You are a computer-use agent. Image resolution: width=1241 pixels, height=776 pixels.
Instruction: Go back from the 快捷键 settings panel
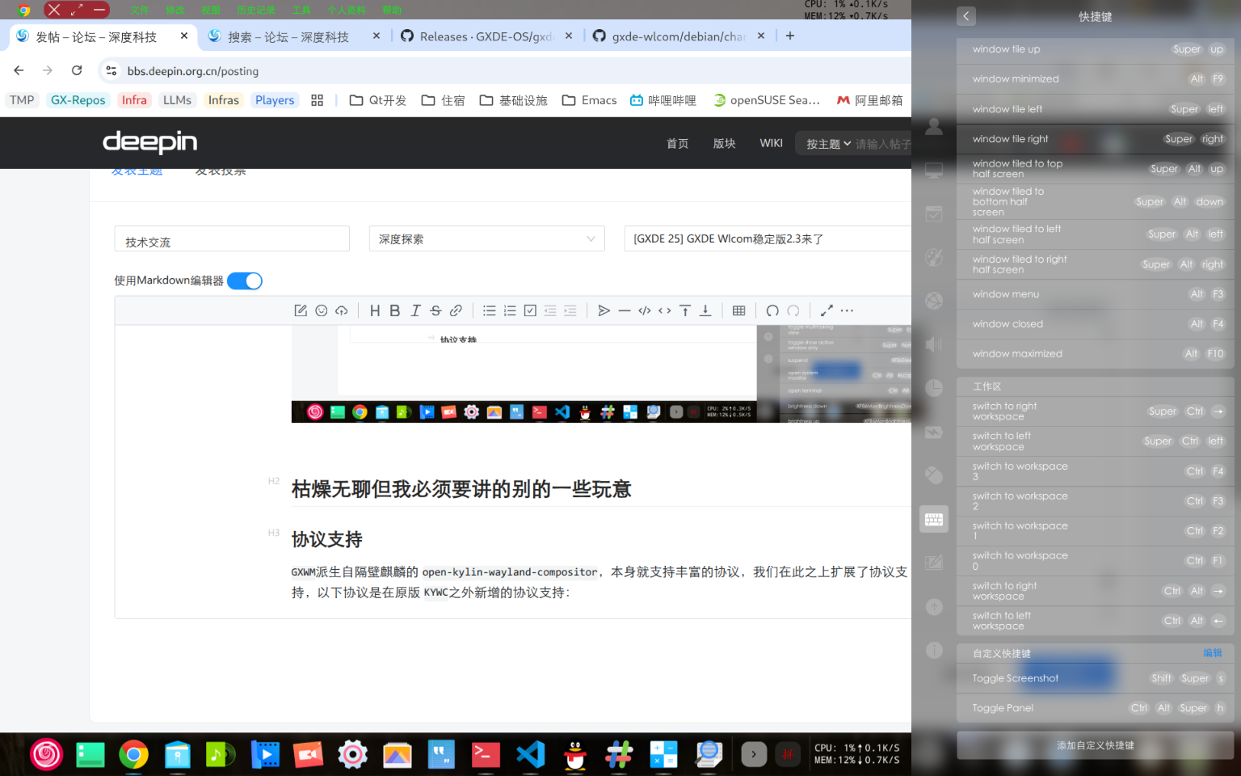(966, 16)
